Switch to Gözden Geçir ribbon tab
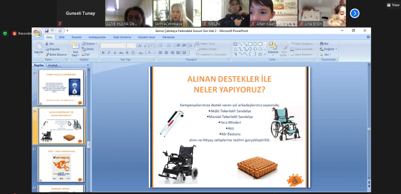This screenshot has width=401, height=194. pyautogui.click(x=147, y=37)
